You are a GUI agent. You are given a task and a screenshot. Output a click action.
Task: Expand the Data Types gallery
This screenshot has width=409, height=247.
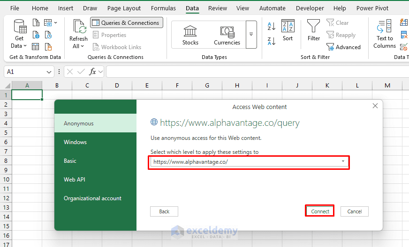point(251,34)
